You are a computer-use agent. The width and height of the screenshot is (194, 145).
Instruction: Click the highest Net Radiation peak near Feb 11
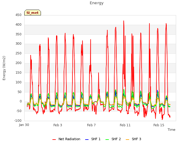pos(124,21)
